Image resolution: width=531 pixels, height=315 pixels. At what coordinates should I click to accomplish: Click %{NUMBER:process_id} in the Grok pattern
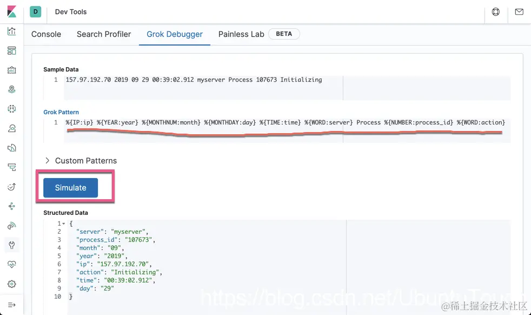pyautogui.click(x=418, y=122)
